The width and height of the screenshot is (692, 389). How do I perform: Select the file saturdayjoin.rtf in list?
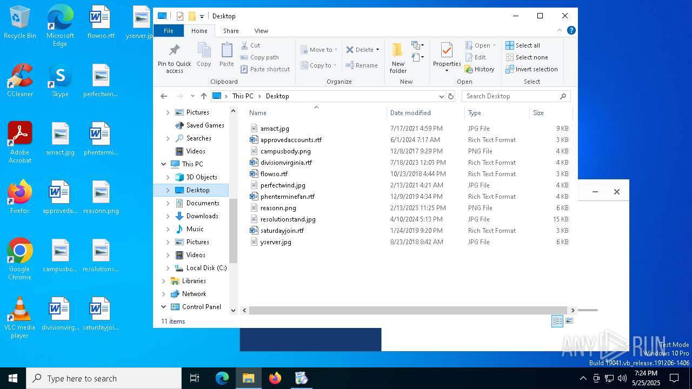(x=282, y=231)
